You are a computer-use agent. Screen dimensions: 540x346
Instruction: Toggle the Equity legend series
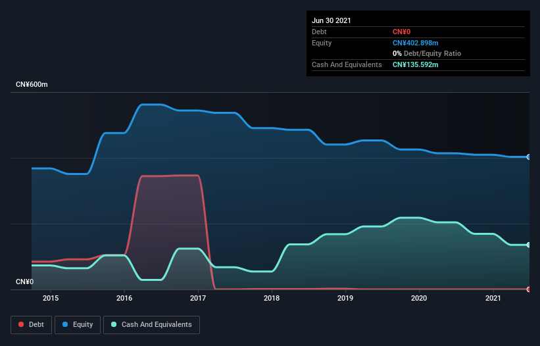click(78, 325)
